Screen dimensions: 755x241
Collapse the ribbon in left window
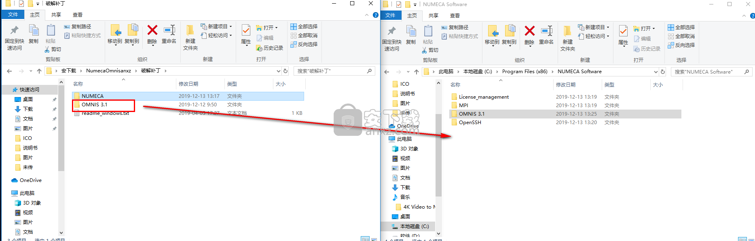click(367, 15)
